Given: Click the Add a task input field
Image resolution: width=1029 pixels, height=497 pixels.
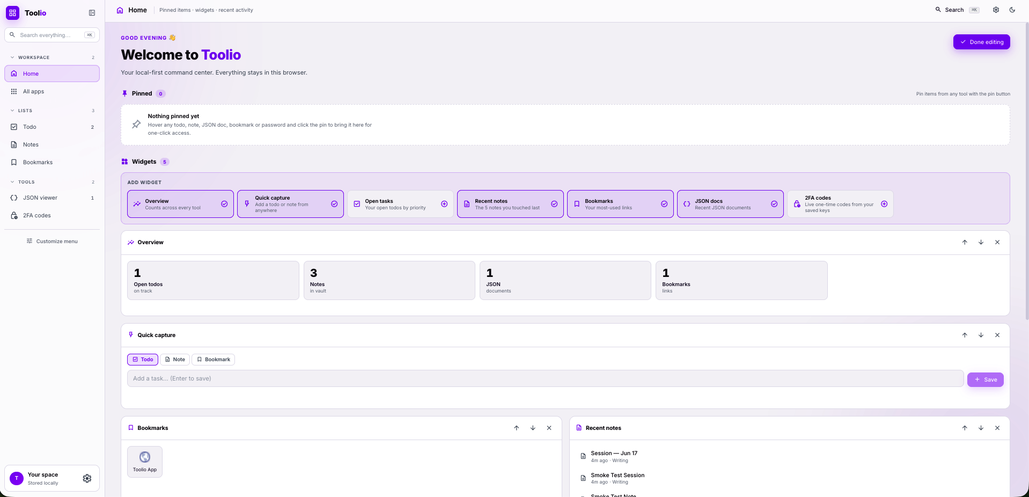Looking at the screenshot, I should 545,378.
